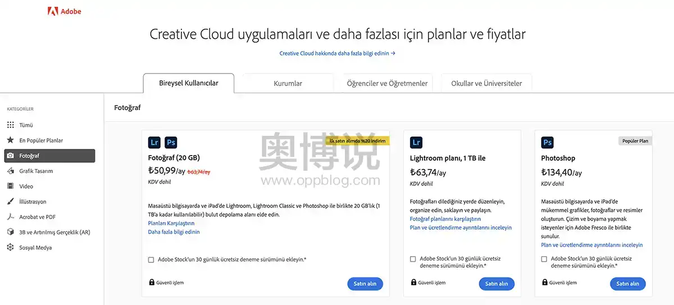This screenshot has width=674, height=305.
Task: Click the Lightroom icon in Fotoğraf (20 GB) card
Action: pos(154,142)
